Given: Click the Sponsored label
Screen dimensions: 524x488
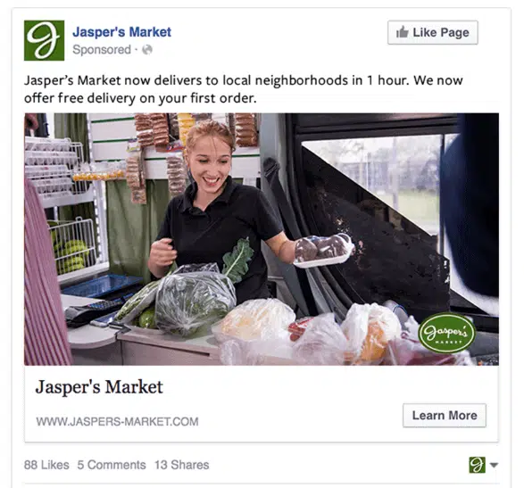Looking at the screenshot, I should (102, 50).
